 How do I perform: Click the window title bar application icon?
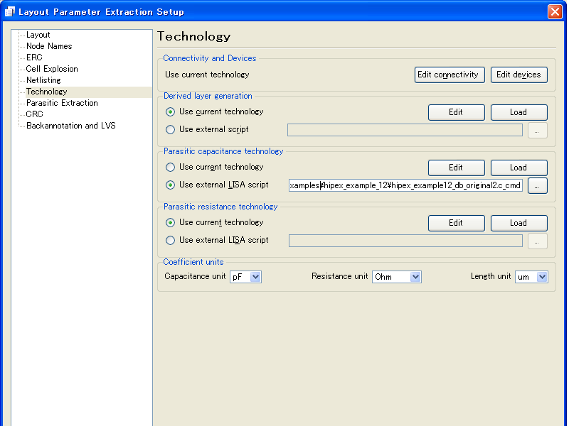click(9, 11)
